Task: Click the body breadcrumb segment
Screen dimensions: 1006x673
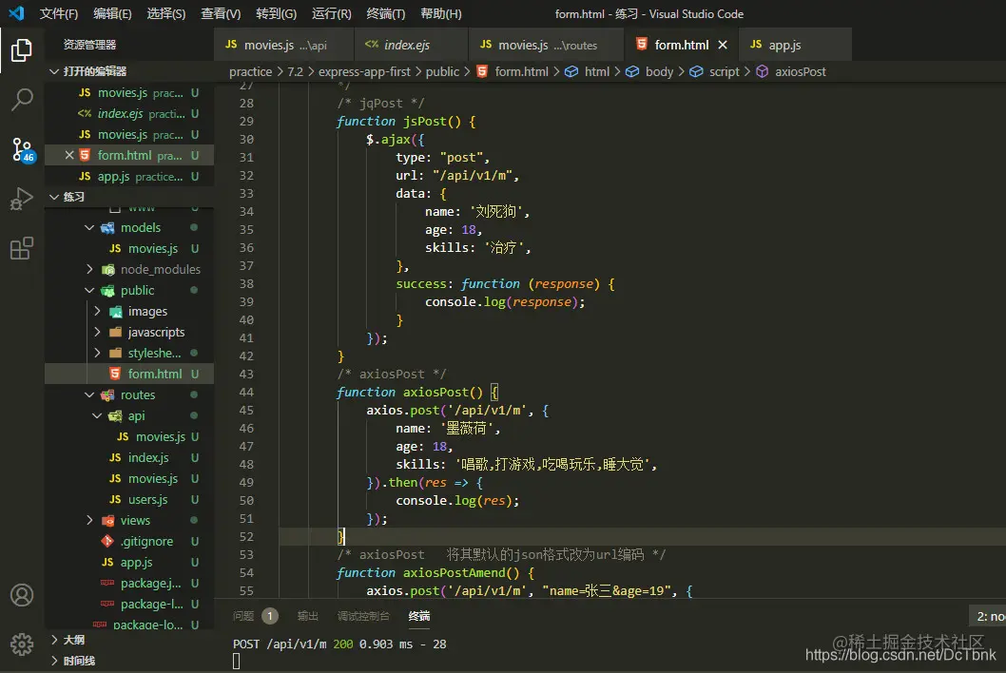Action: (x=659, y=72)
